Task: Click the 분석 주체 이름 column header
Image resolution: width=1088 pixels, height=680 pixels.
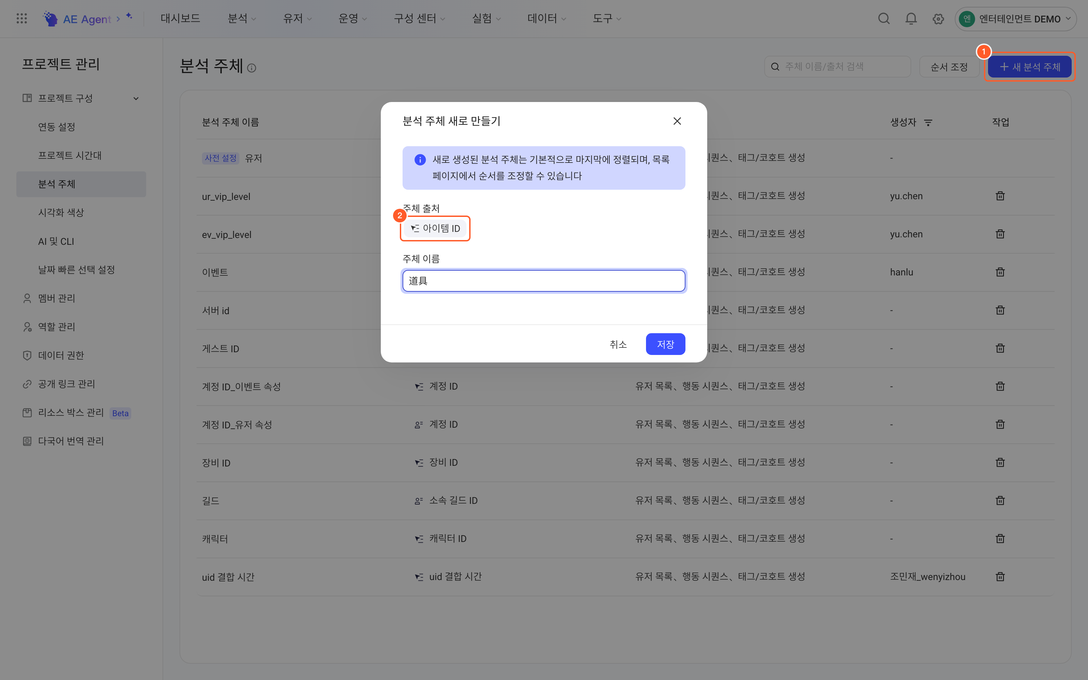Action: click(230, 122)
